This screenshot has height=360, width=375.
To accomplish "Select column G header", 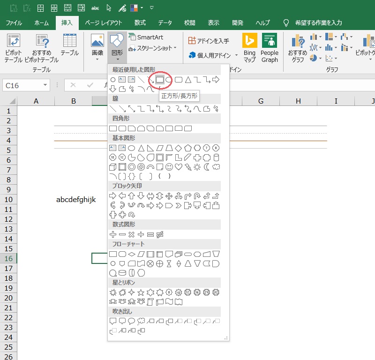I will [x=261, y=101].
